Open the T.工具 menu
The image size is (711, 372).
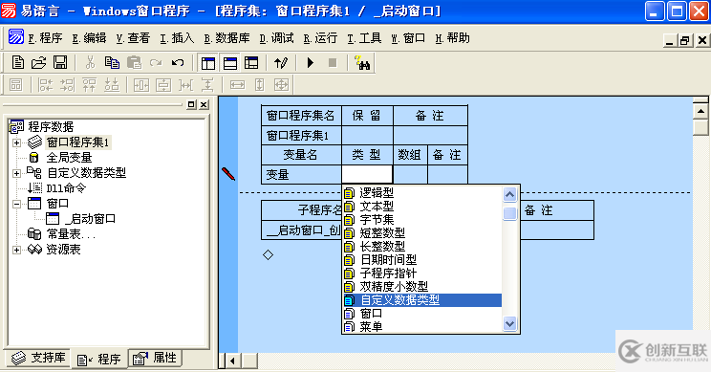point(364,38)
